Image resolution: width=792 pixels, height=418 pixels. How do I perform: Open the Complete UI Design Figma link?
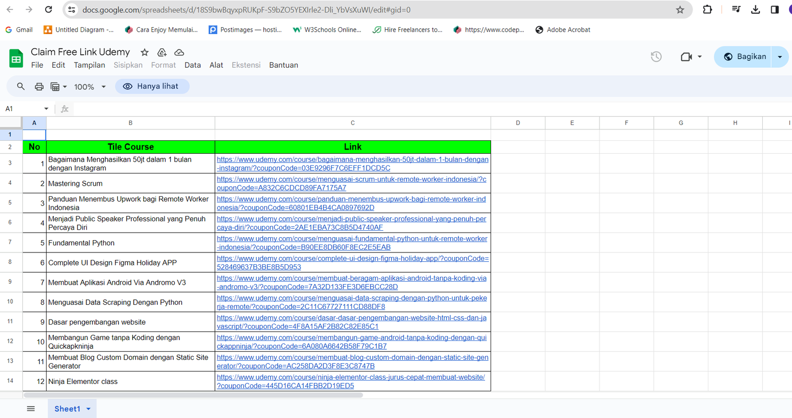pos(352,262)
